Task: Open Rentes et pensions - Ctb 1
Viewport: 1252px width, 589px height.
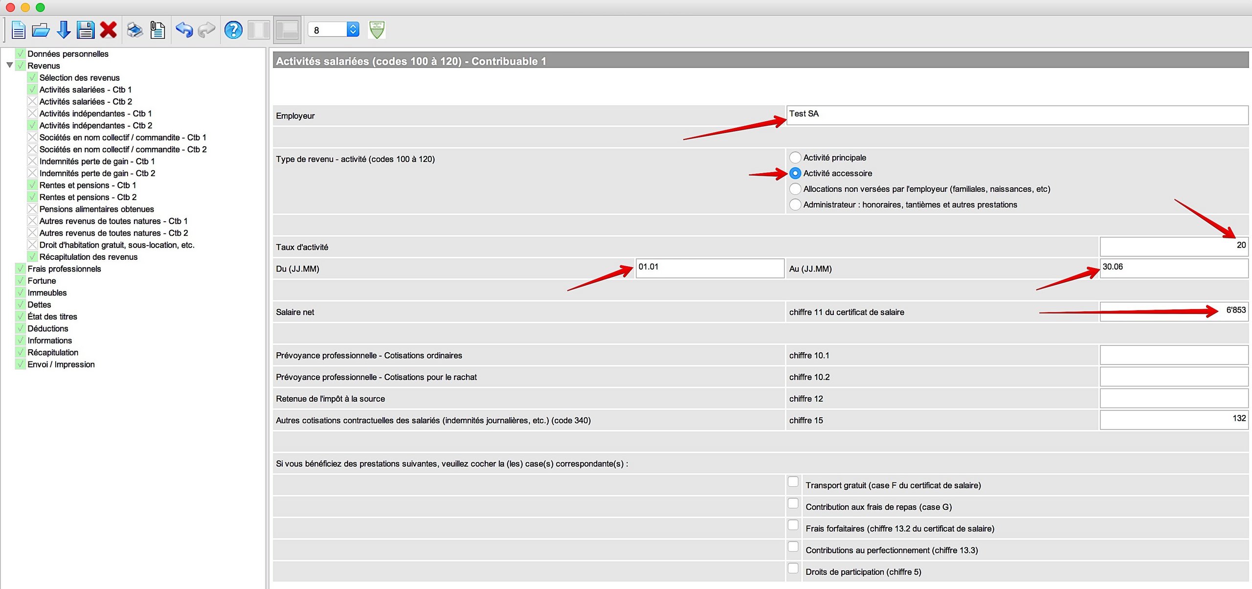Action: [x=88, y=185]
